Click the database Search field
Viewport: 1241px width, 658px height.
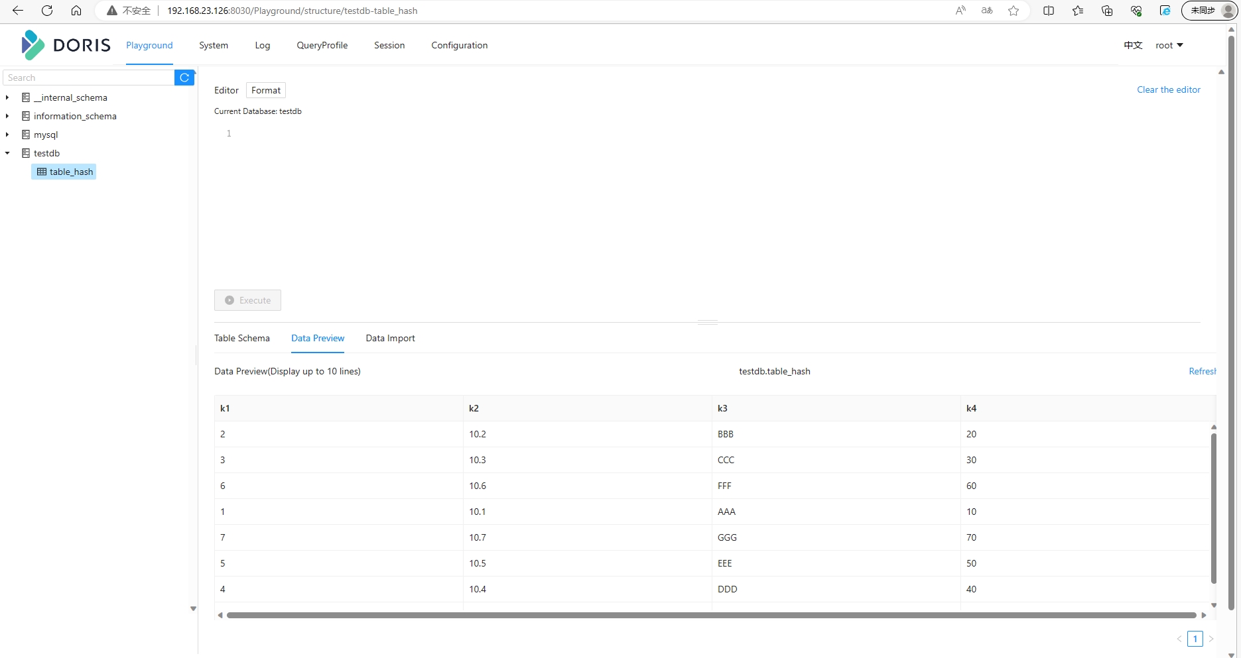tap(89, 78)
